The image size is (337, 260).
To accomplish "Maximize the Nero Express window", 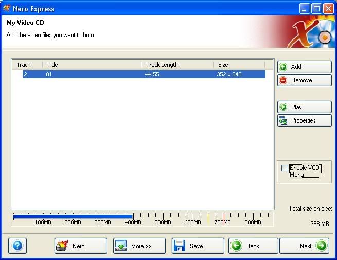I will click(316, 9).
